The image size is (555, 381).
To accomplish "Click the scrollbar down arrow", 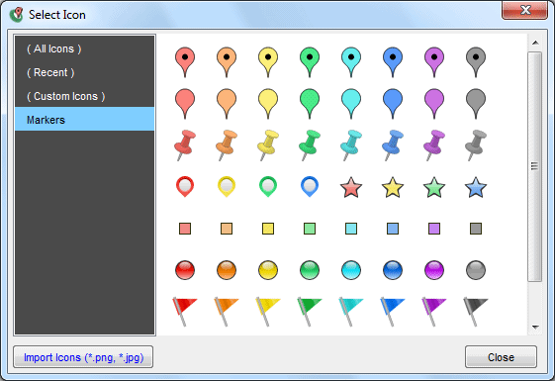I will pos(535,328).
